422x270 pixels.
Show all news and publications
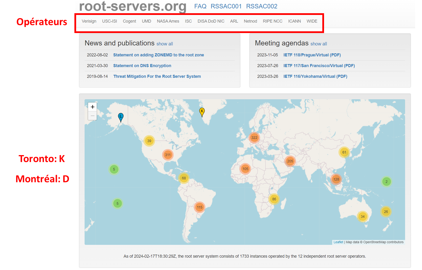[x=165, y=44]
